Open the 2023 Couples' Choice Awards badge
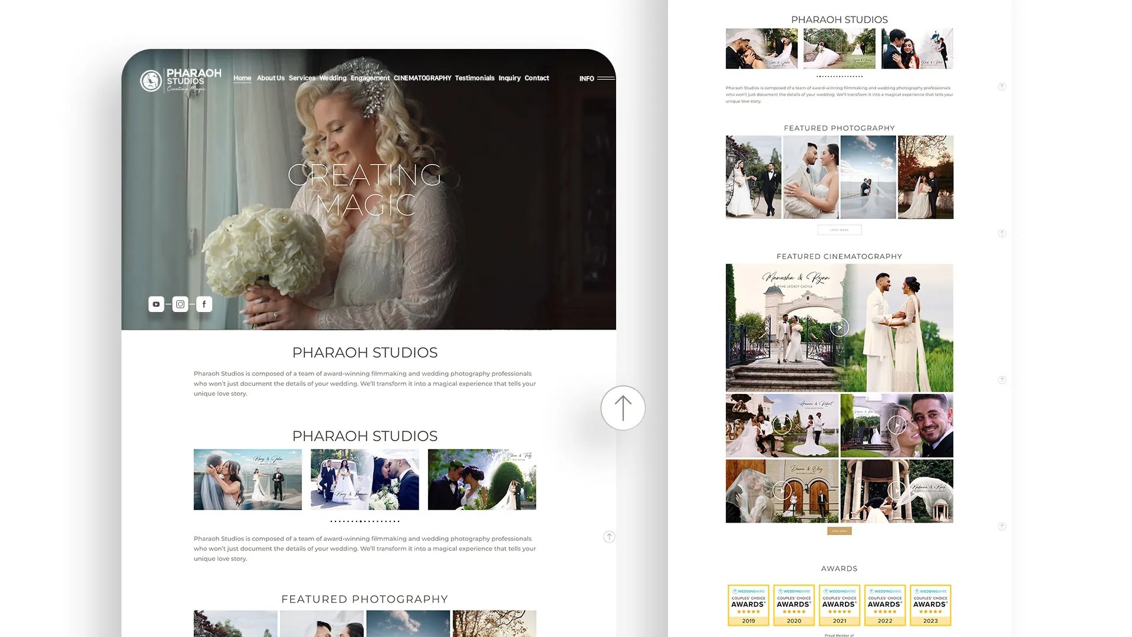The image size is (1132, 637). pos(930,605)
